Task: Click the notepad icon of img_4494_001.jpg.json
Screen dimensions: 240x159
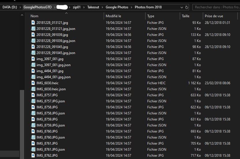Action: 33,77
